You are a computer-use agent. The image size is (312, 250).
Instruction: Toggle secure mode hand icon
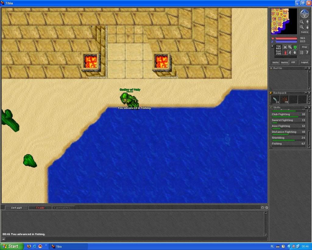295,53
